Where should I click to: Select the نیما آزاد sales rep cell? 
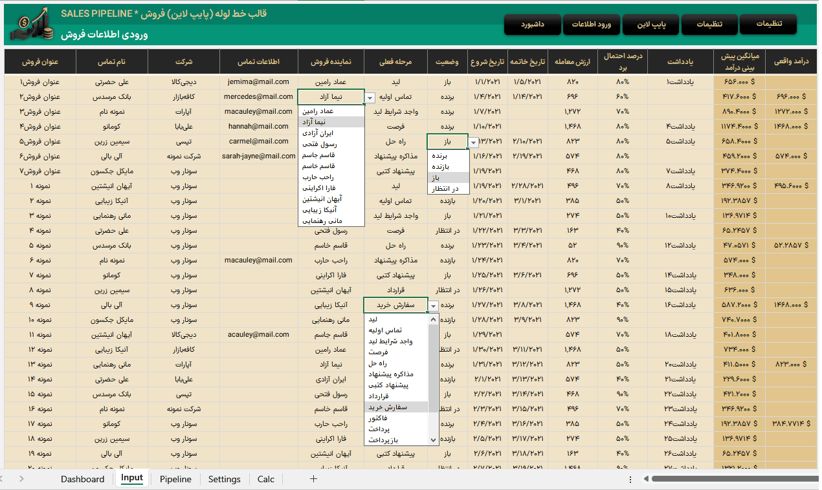coord(331,97)
